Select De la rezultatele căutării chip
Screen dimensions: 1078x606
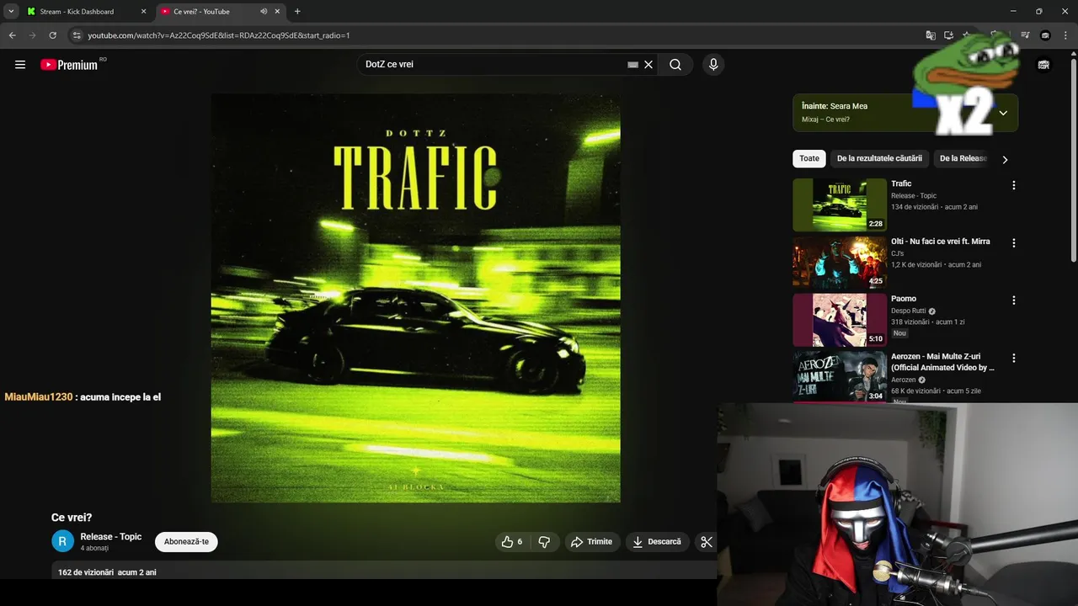879,158
